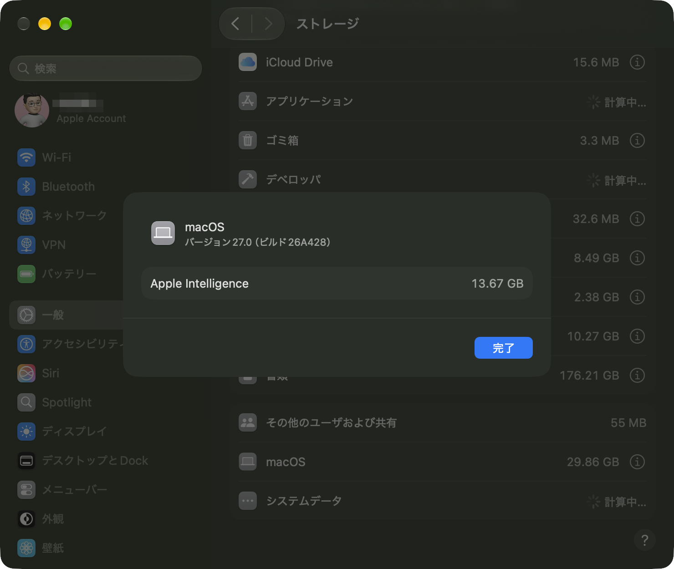Click the その他のユーザおよび共有 people icon

(248, 422)
